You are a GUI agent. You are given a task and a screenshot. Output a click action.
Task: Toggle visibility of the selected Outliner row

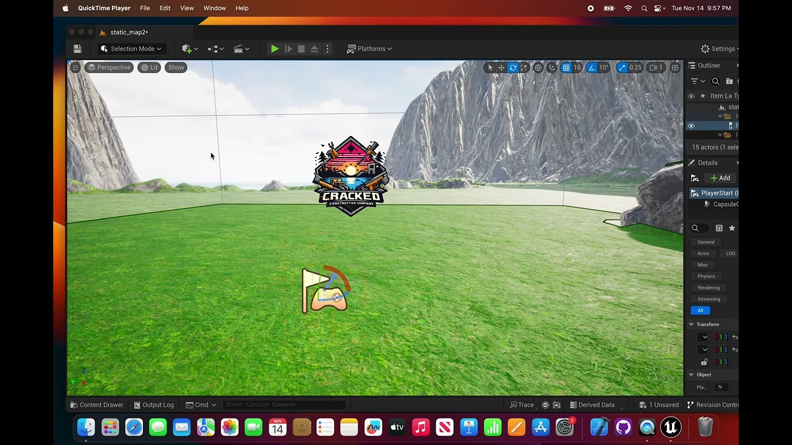(x=691, y=125)
